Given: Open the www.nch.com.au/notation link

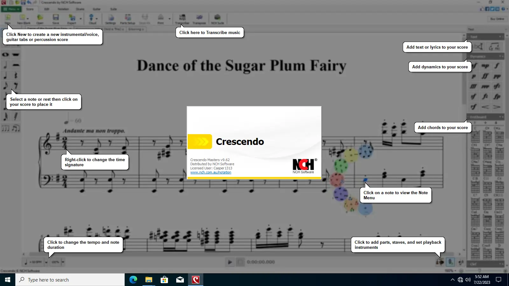Looking at the screenshot, I should tap(211, 172).
